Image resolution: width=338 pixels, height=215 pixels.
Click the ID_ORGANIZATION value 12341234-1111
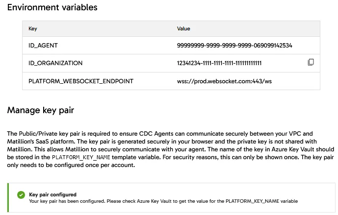click(x=219, y=63)
